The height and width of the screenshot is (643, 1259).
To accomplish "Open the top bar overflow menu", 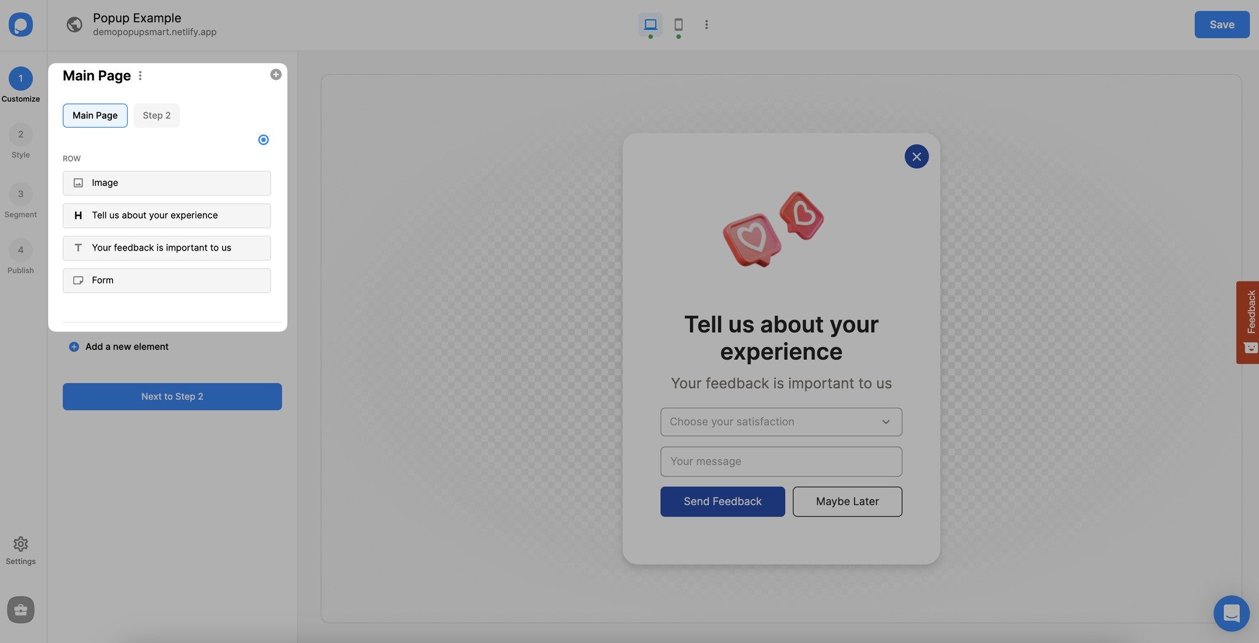I will pyautogui.click(x=706, y=25).
